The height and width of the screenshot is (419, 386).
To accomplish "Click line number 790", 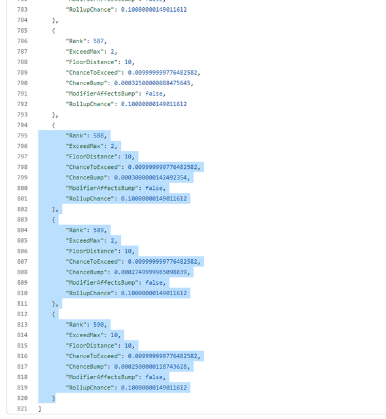I will 22,83.
